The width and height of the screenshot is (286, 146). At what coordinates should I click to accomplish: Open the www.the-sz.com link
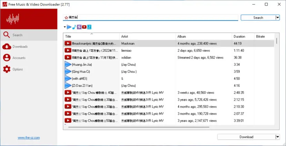(29, 138)
